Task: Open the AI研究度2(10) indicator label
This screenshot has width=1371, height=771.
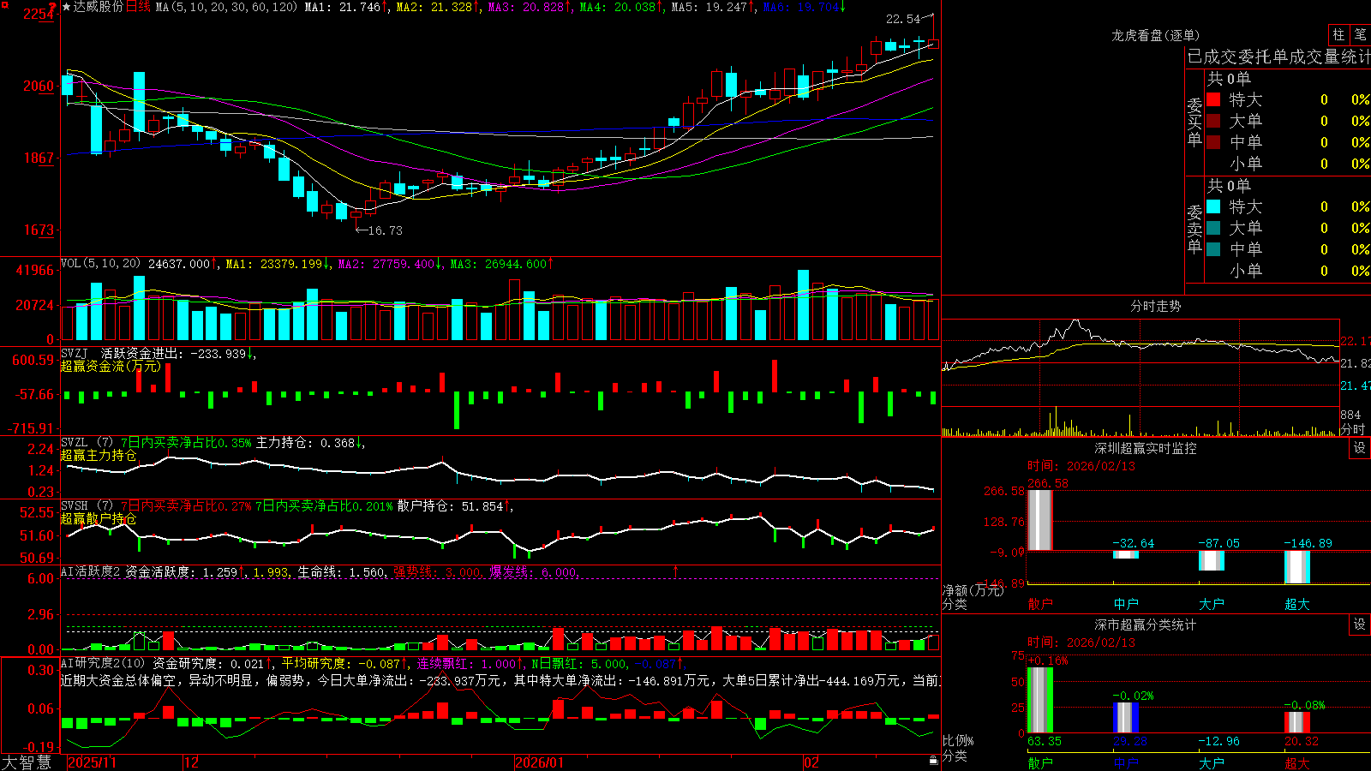Action: click(x=103, y=663)
